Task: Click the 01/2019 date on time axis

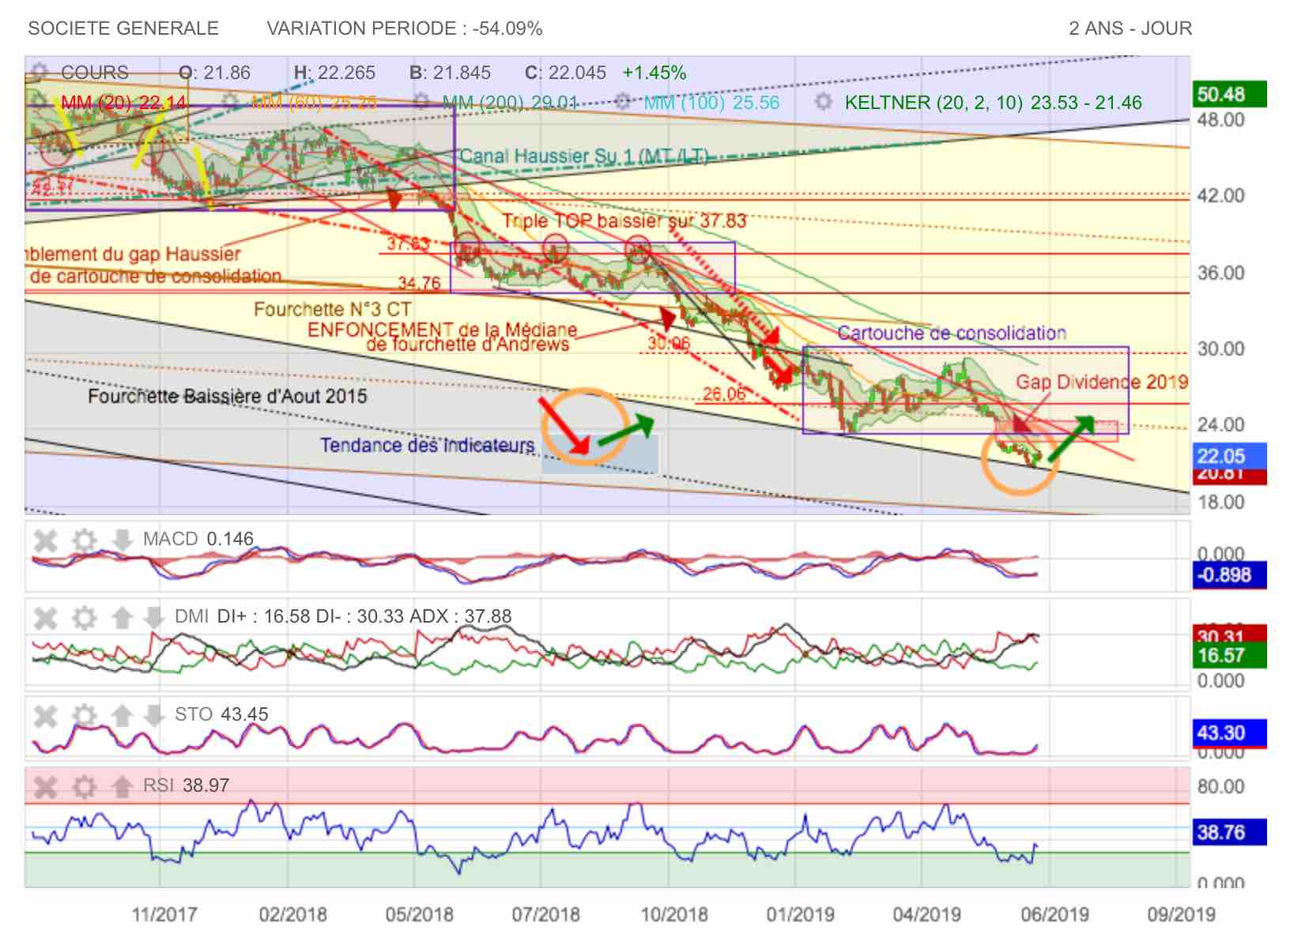Action: point(800,915)
